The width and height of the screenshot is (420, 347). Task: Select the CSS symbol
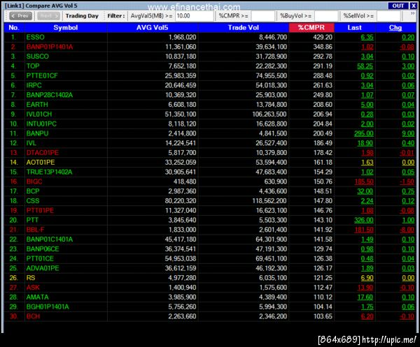coord(33,200)
